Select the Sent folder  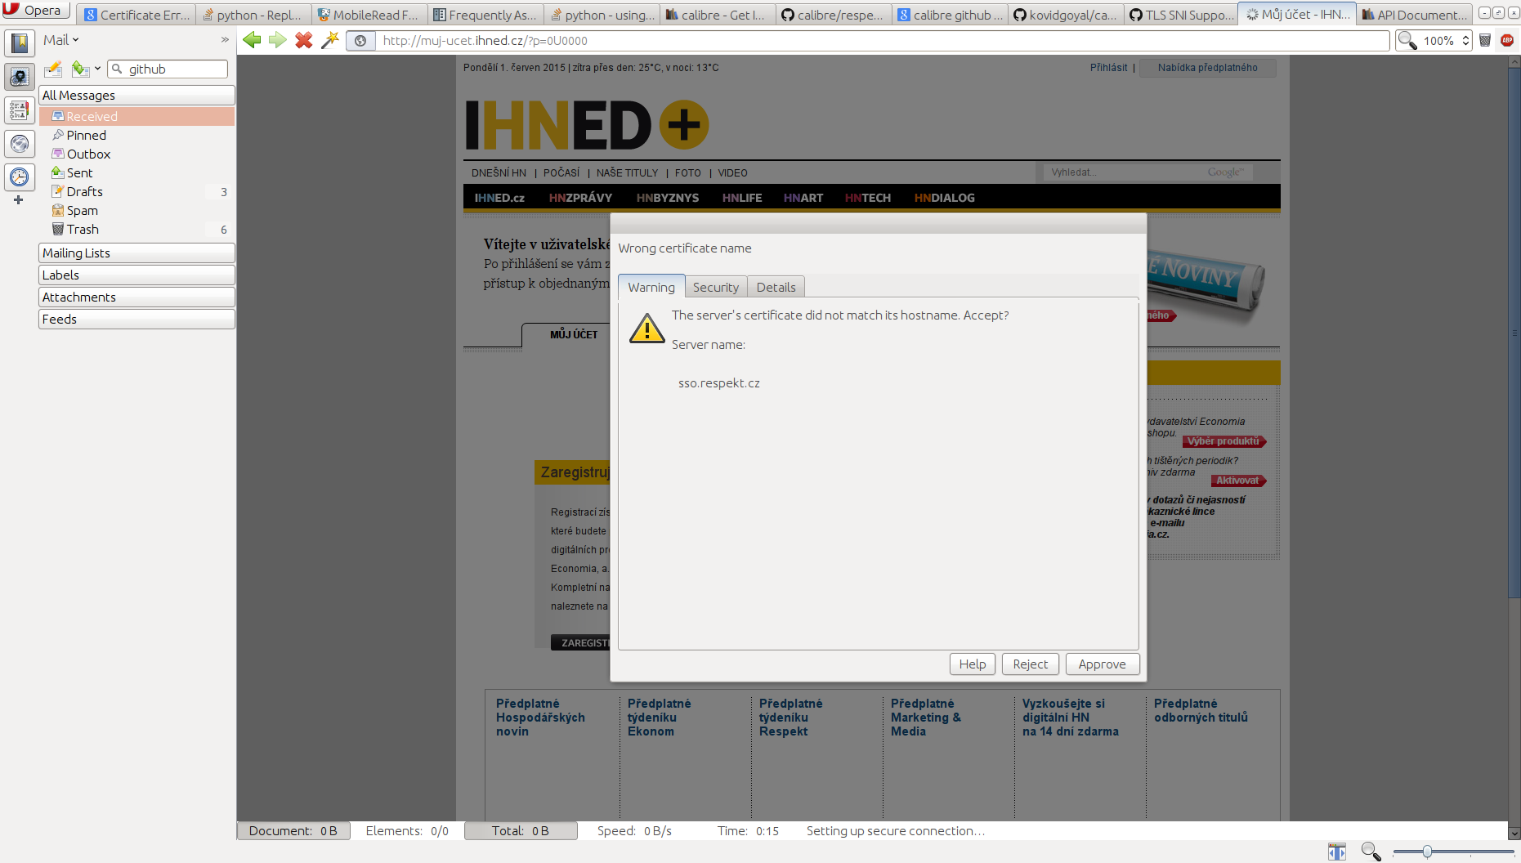tap(136, 173)
